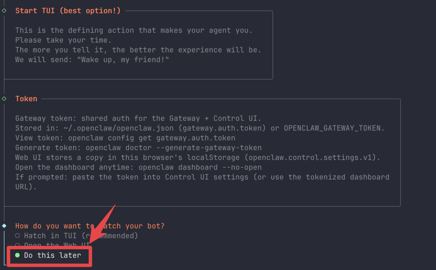Click the green diamond beside Start TUI heading

pos(4,10)
